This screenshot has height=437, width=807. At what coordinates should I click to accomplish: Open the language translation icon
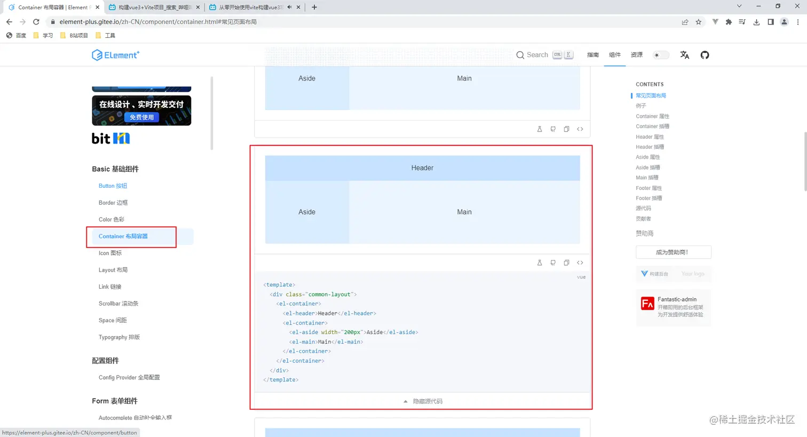(x=685, y=55)
